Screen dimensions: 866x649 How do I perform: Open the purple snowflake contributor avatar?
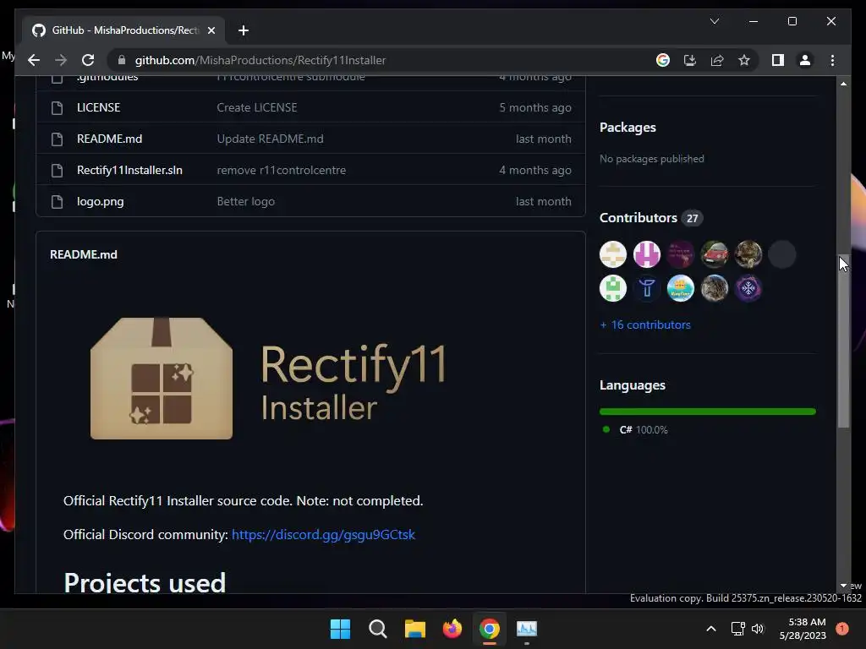click(x=748, y=289)
